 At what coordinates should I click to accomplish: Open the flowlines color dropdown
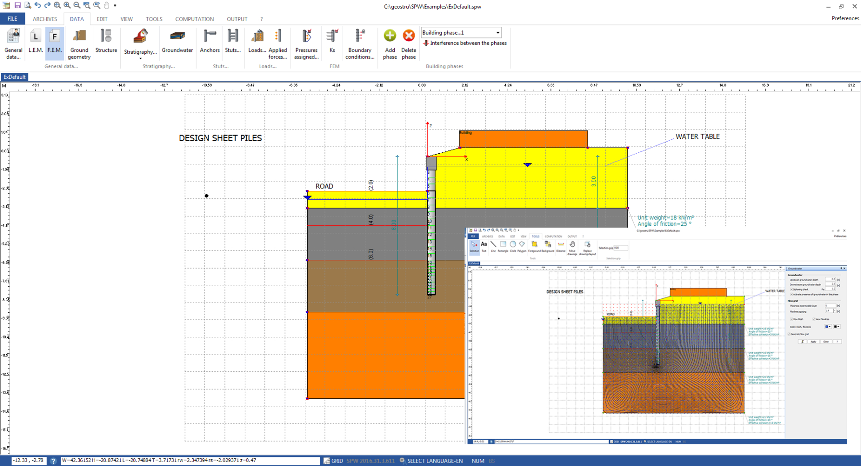tap(838, 327)
